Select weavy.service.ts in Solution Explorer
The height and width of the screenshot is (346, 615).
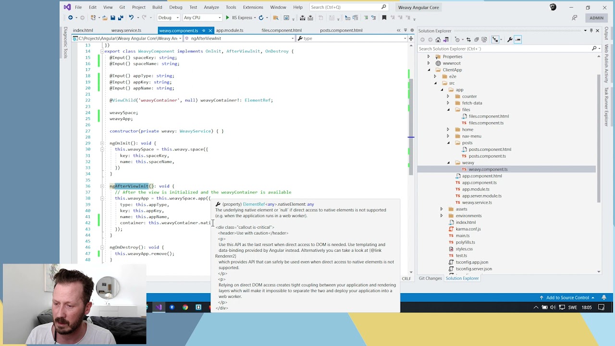click(477, 202)
